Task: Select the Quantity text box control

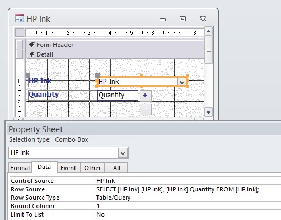Action: [118, 95]
